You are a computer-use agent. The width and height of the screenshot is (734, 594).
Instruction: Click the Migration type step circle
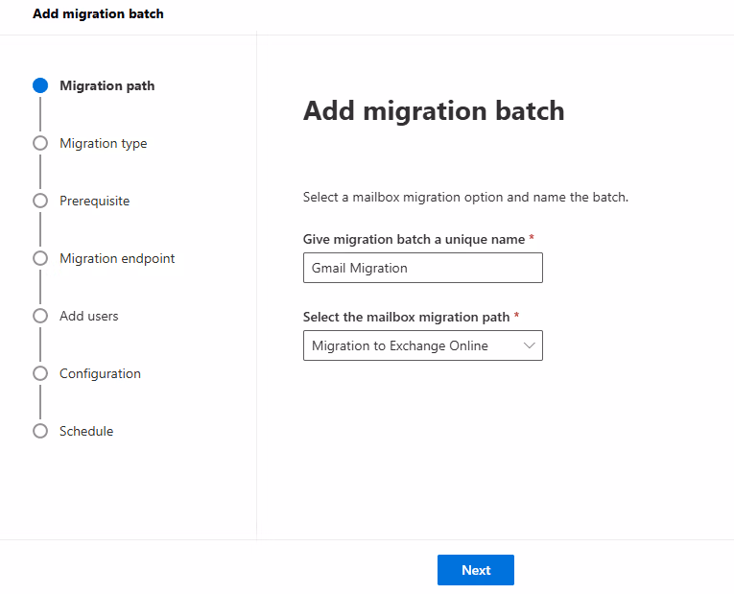(x=40, y=143)
